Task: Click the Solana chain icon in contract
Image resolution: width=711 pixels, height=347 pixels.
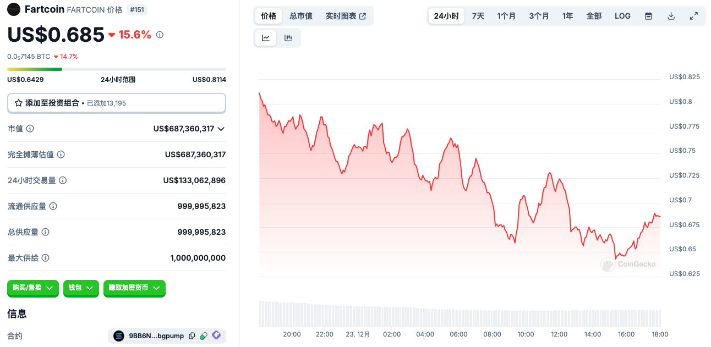Action: click(119, 335)
